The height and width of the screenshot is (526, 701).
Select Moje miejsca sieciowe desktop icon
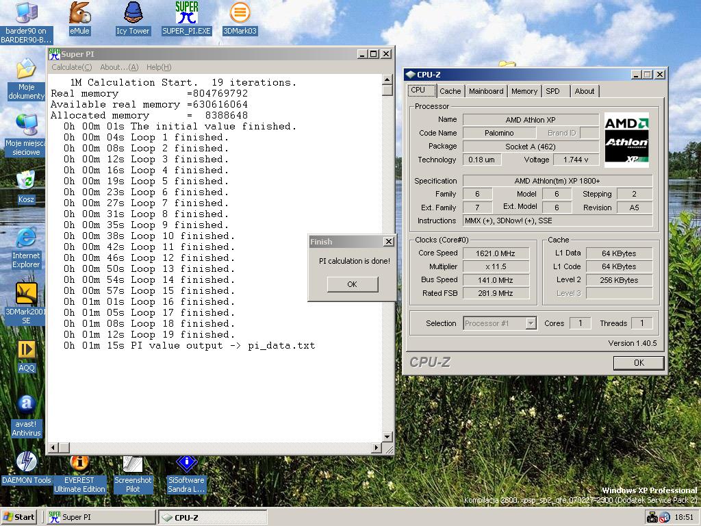(26, 134)
